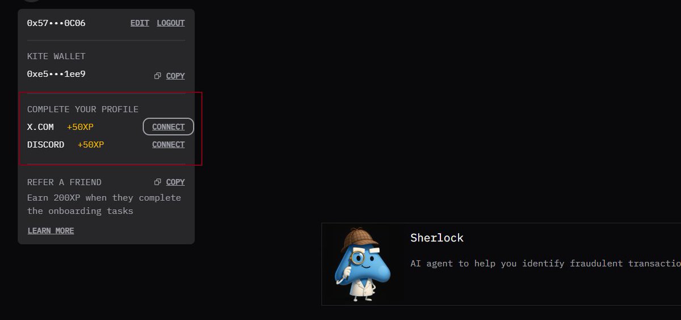This screenshot has height=320, width=681.
Task: Select the Sherlock agent title
Action: click(437, 238)
